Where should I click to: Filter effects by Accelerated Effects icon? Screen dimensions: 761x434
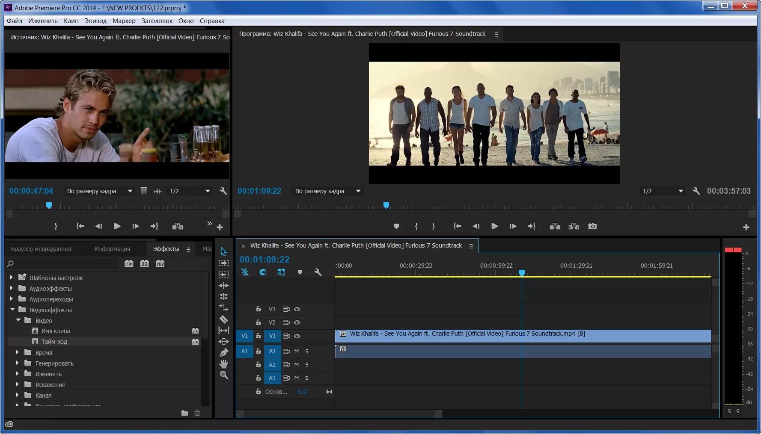click(x=129, y=263)
